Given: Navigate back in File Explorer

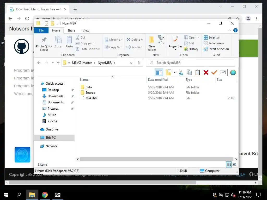Looking at the screenshot, I should [39, 63].
